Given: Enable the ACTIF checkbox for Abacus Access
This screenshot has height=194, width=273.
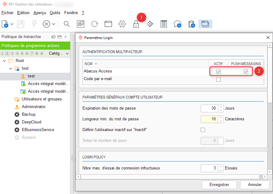Looking at the screenshot, I should point(219,71).
